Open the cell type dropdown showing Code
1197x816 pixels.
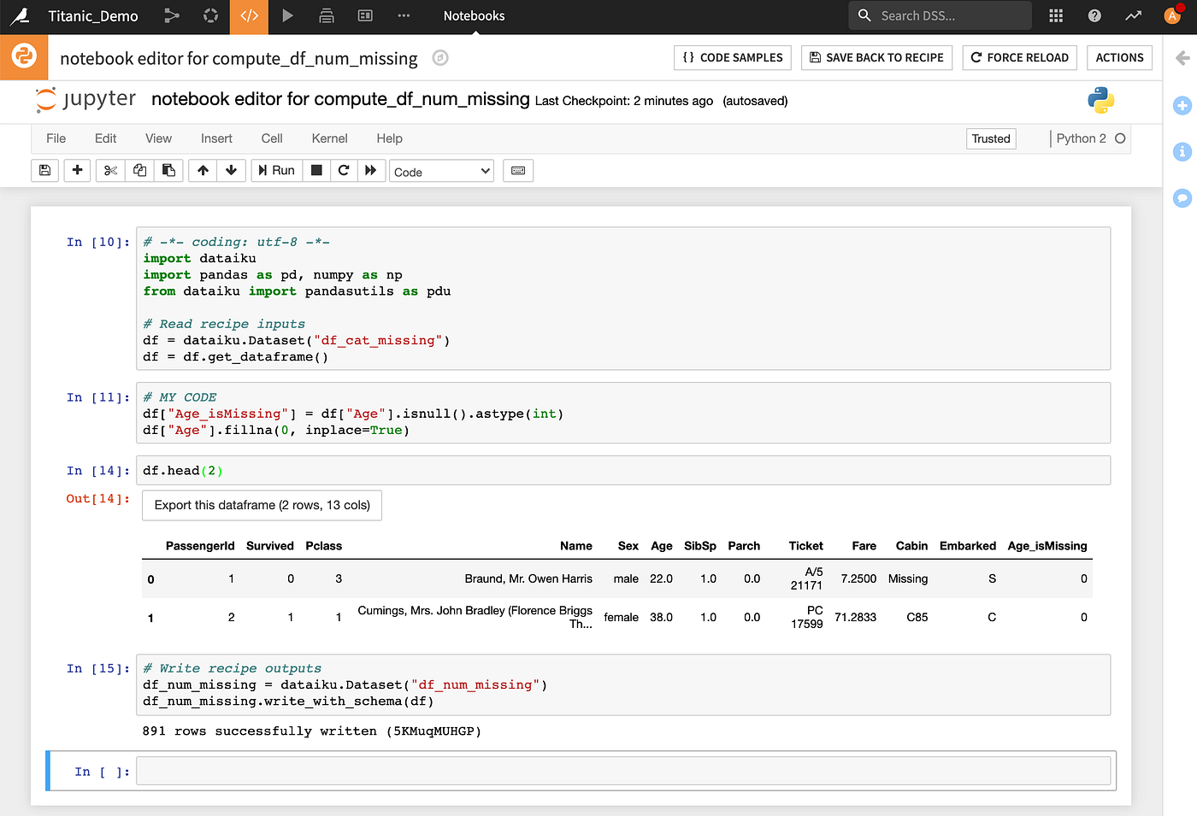441,170
